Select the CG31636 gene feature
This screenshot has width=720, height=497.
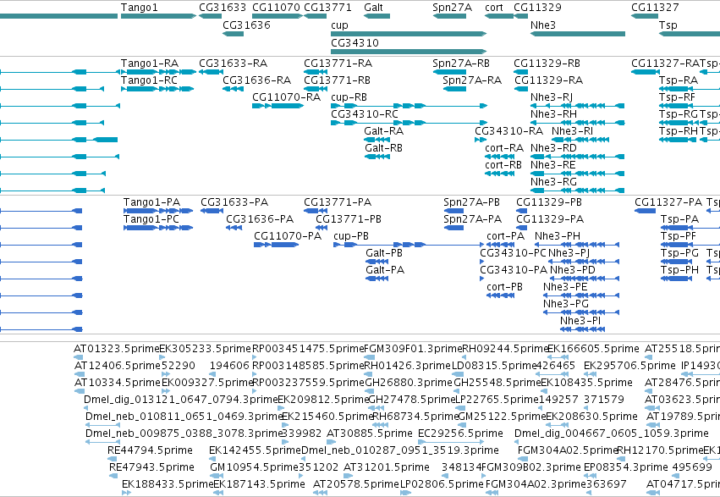click(x=234, y=34)
